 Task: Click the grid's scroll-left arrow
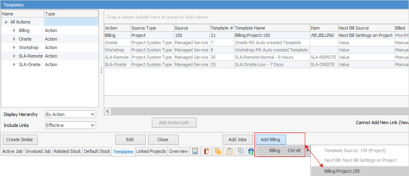(108, 111)
